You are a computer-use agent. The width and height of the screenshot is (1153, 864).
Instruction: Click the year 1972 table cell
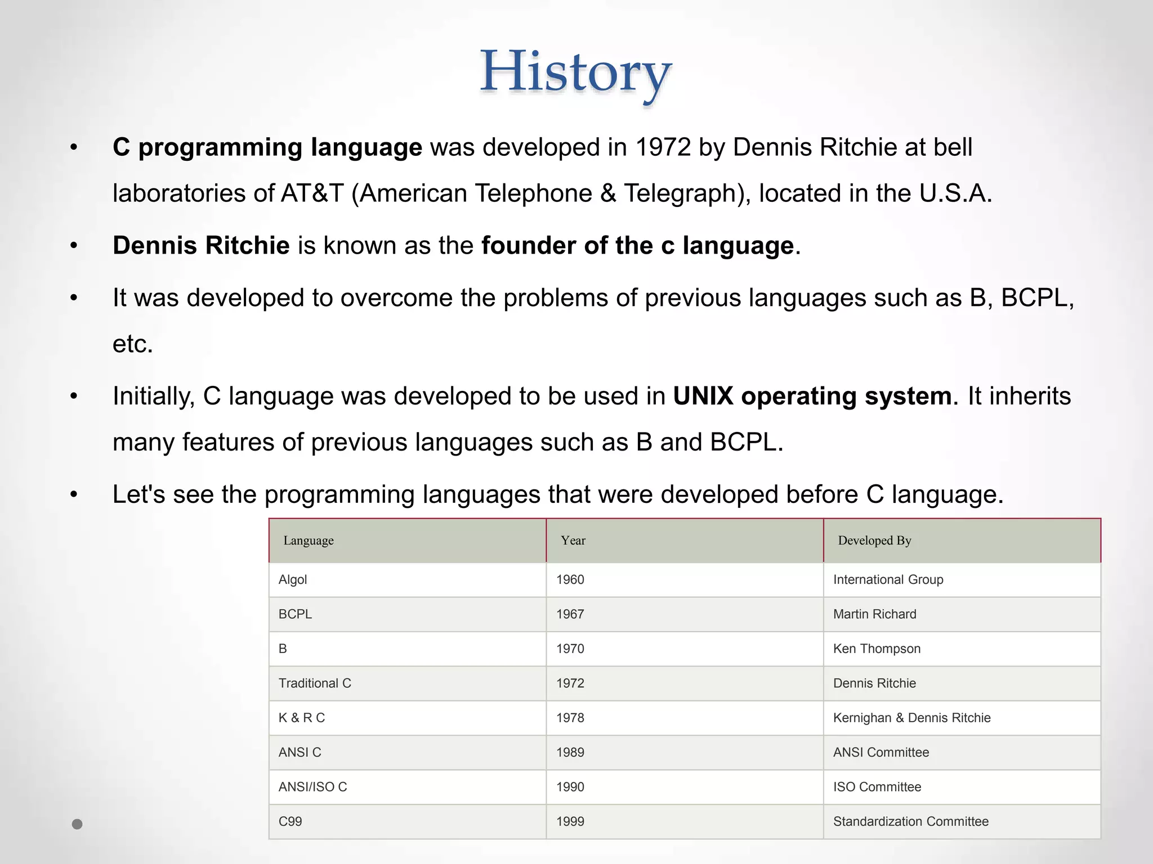[x=570, y=683]
